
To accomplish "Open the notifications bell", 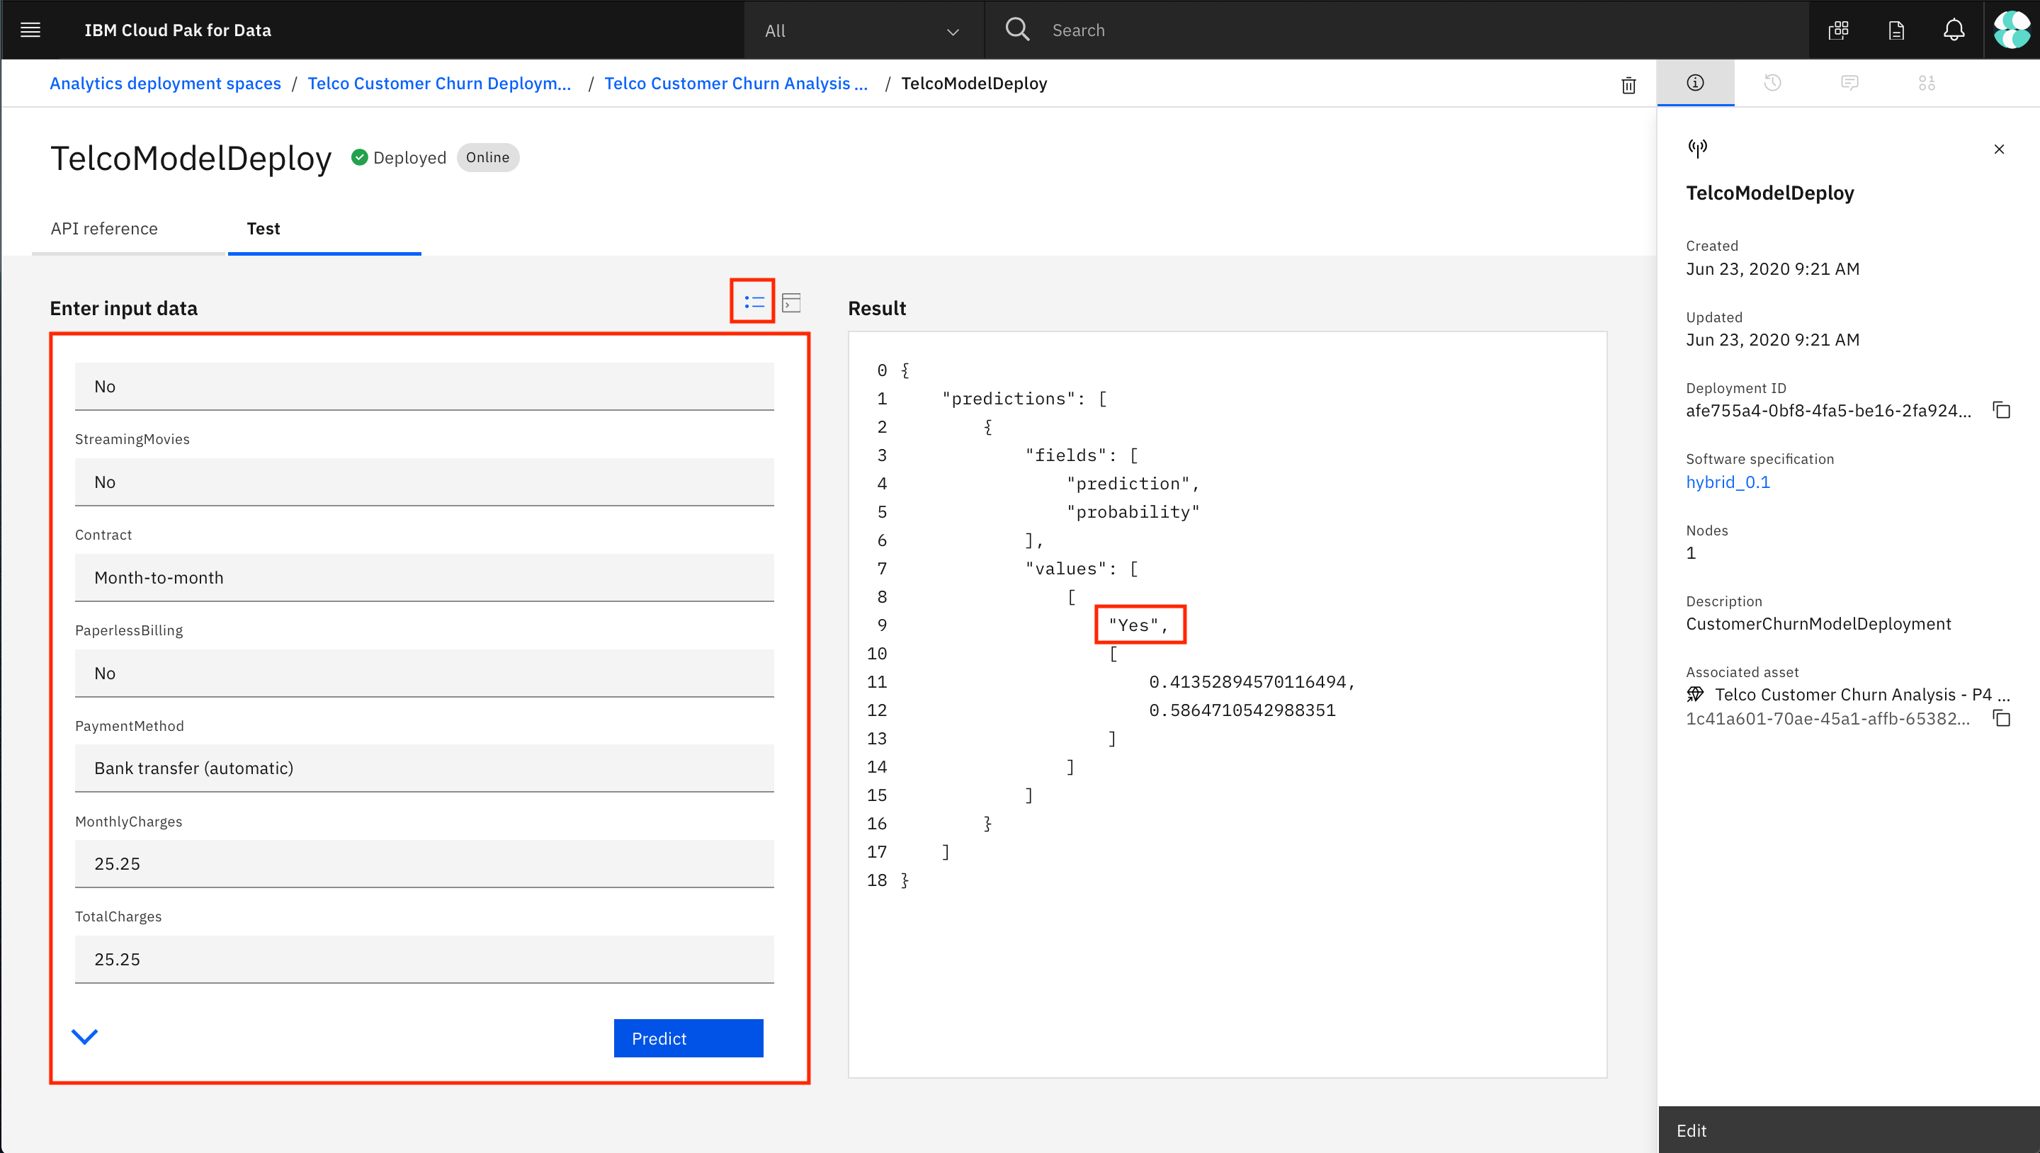I will [x=1954, y=30].
